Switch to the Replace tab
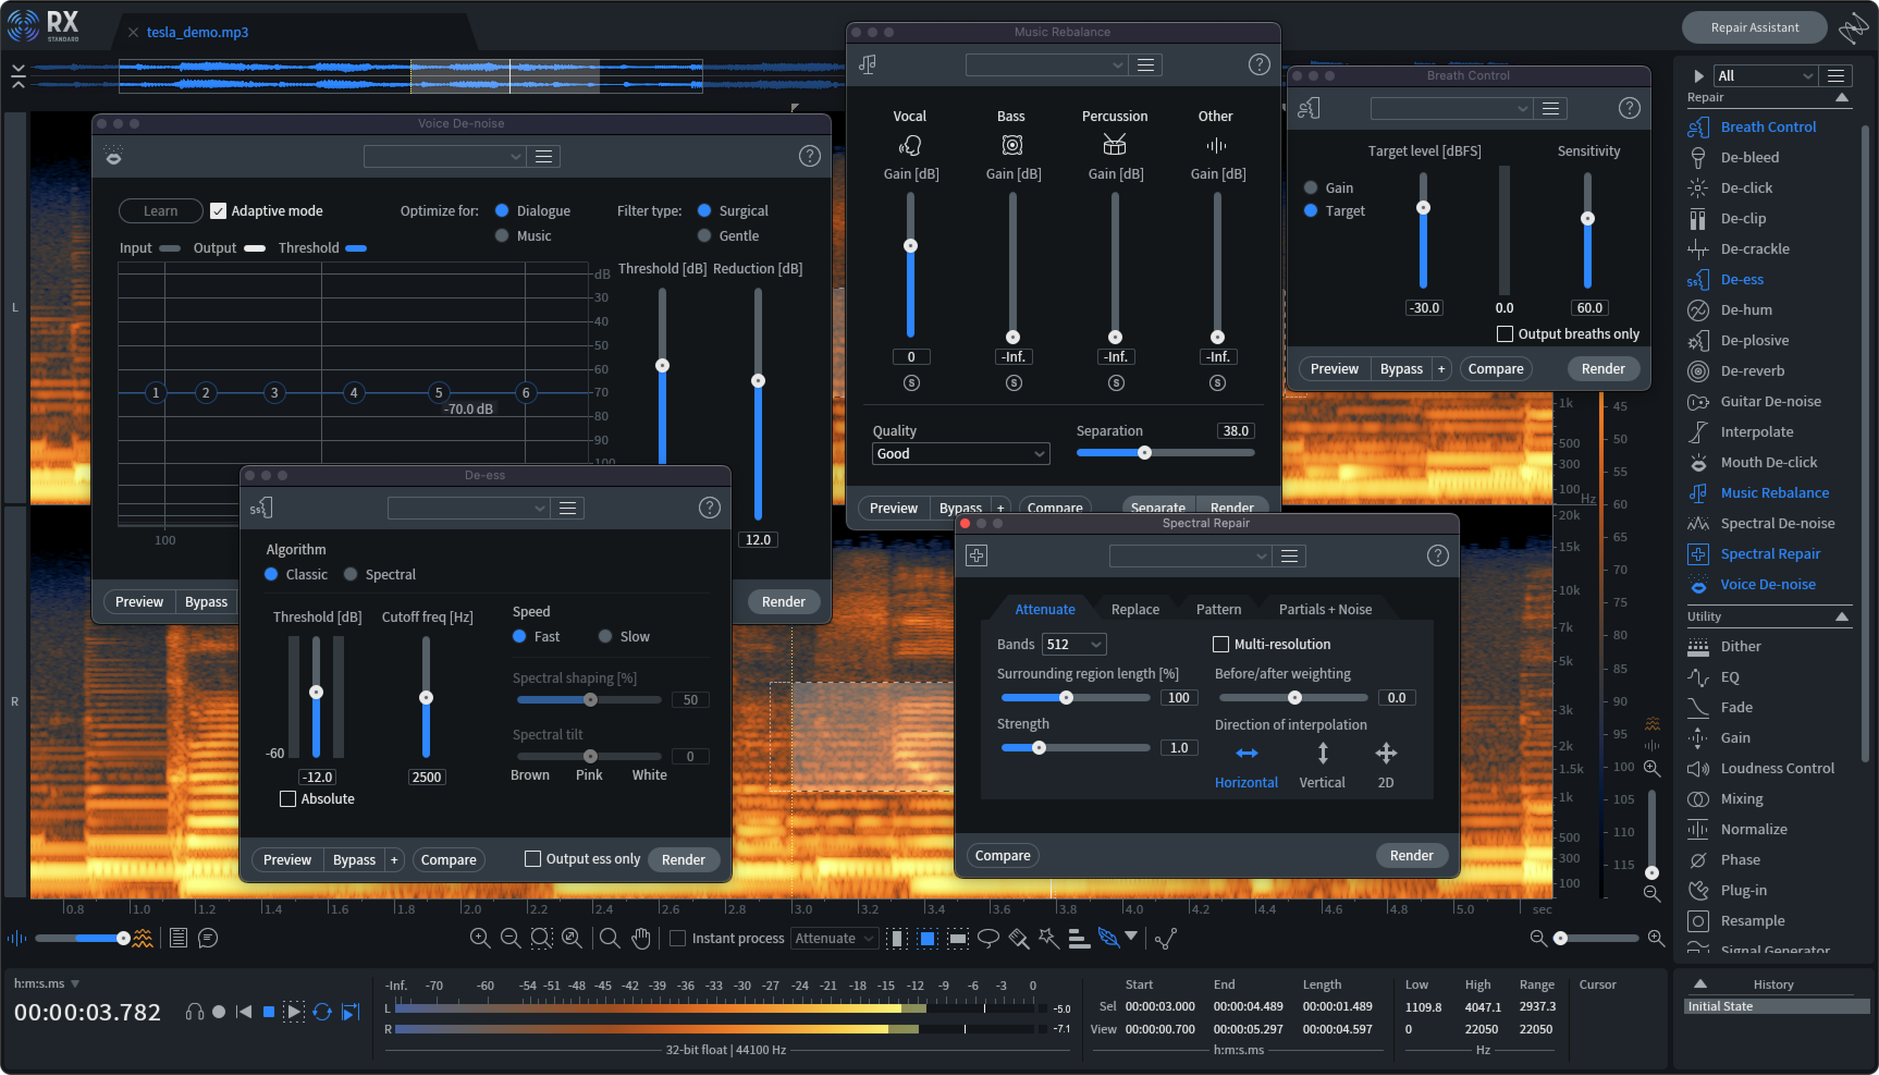Image resolution: width=1879 pixels, height=1075 pixels. coord(1135,610)
